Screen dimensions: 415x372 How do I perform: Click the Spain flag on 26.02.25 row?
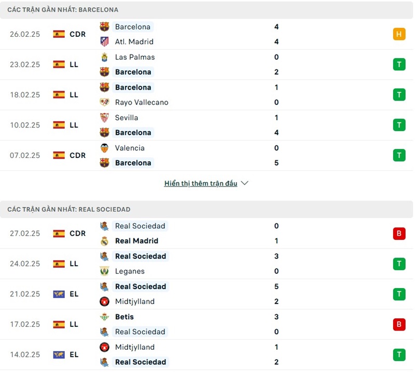[59, 34]
